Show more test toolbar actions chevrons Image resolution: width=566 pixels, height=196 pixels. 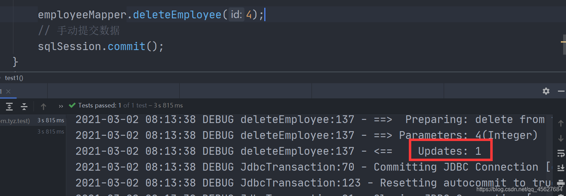pos(61,106)
